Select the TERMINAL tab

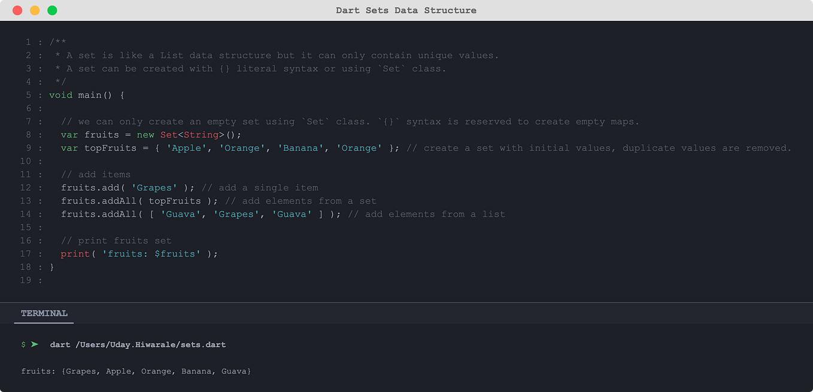(x=43, y=312)
